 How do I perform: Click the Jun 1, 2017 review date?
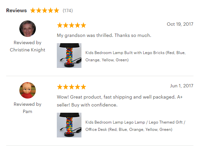[181, 86]
